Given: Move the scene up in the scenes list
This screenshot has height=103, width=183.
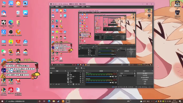Looking at the screenshot, I should tap(56, 84).
